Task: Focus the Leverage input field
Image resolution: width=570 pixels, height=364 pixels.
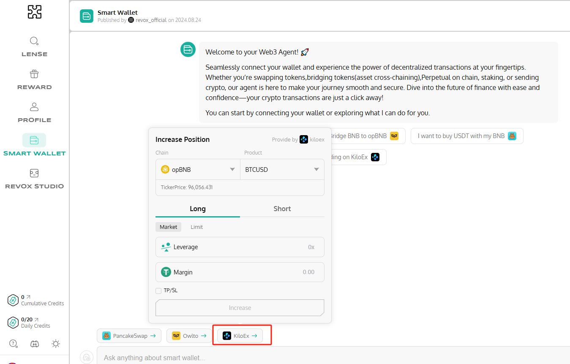Action: (x=240, y=247)
